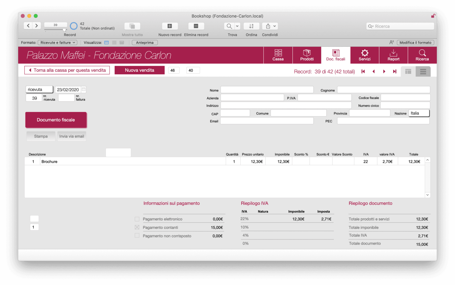Open the Nazione Italia dropdown
This screenshot has width=455, height=285.
[419, 113]
